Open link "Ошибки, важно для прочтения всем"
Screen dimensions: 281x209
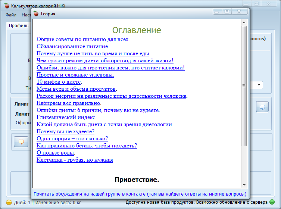click(110, 68)
